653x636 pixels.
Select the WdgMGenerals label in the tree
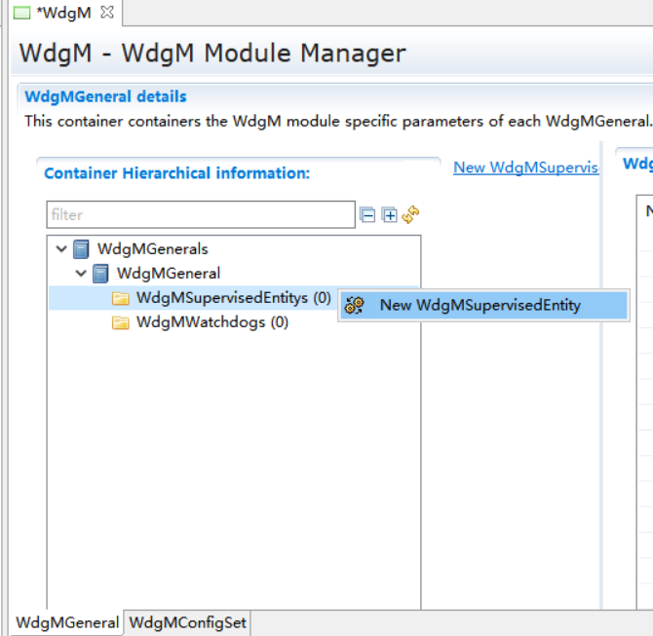[x=152, y=248]
